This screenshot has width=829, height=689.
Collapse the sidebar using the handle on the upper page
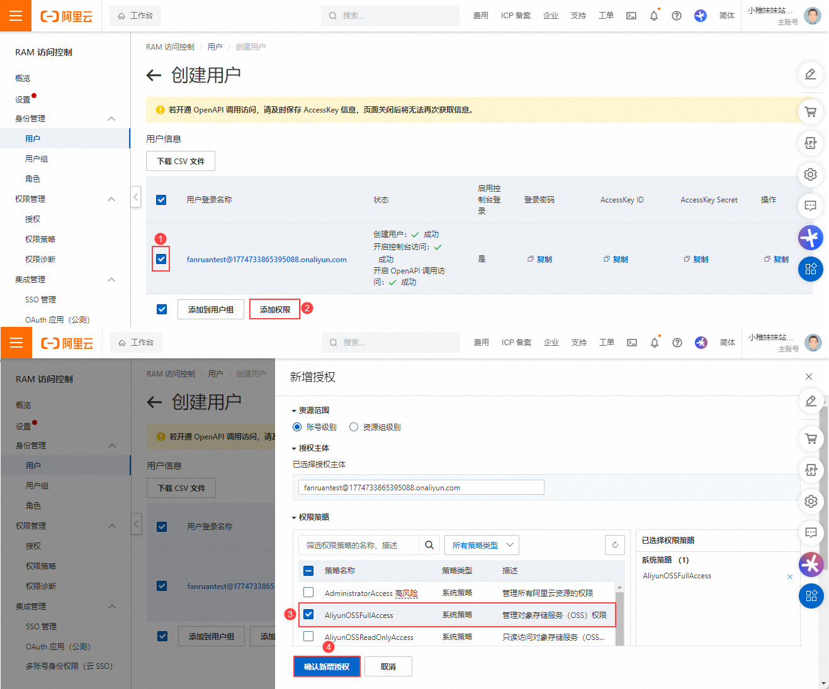click(135, 197)
